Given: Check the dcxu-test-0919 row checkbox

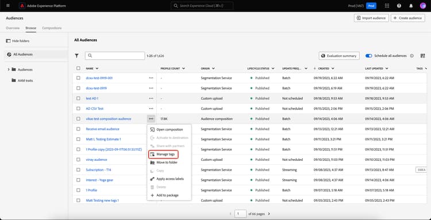Looking at the screenshot, I should pyautogui.click(x=78, y=88).
